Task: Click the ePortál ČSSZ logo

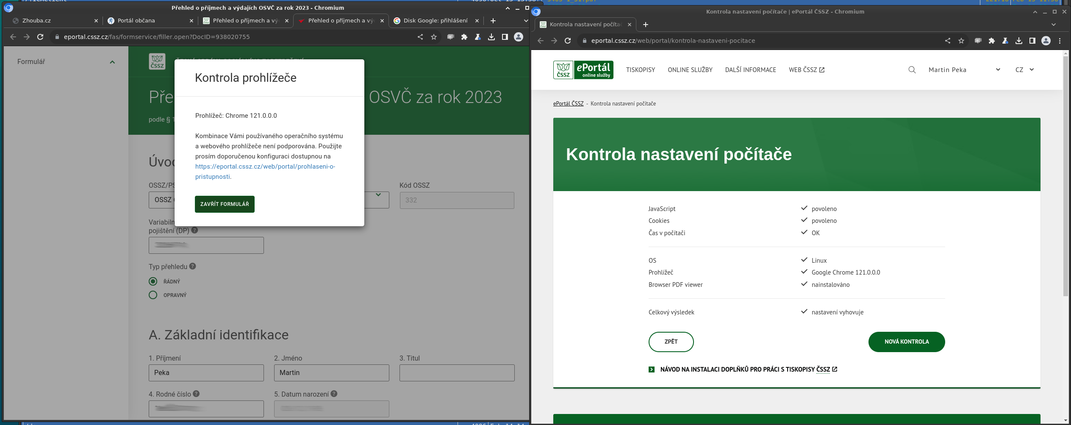Action: coord(583,70)
